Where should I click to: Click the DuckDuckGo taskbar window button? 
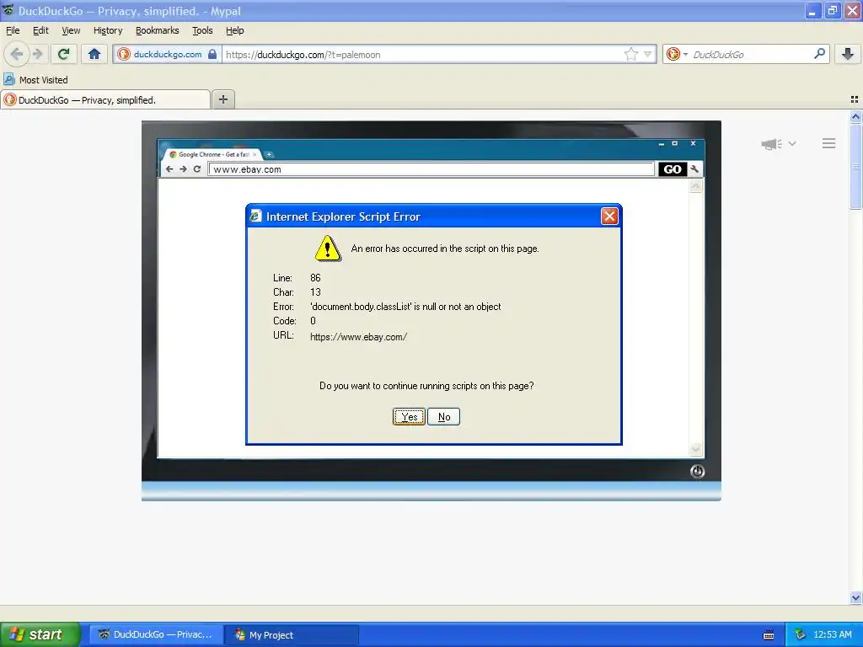156,635
